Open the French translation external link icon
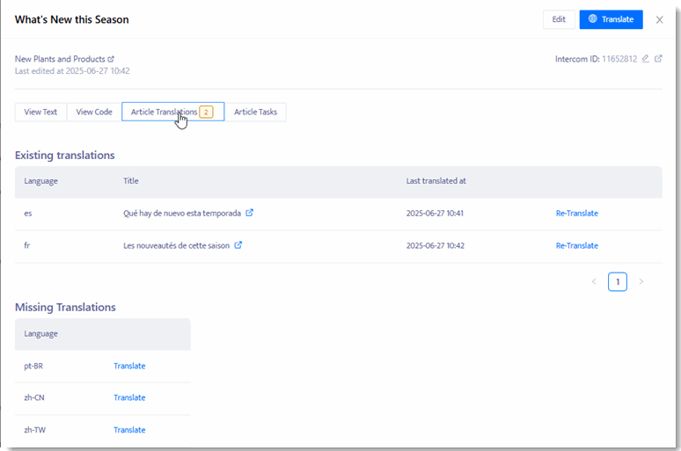681x451 pixels. pyautogui.click(x=238, y=245)
